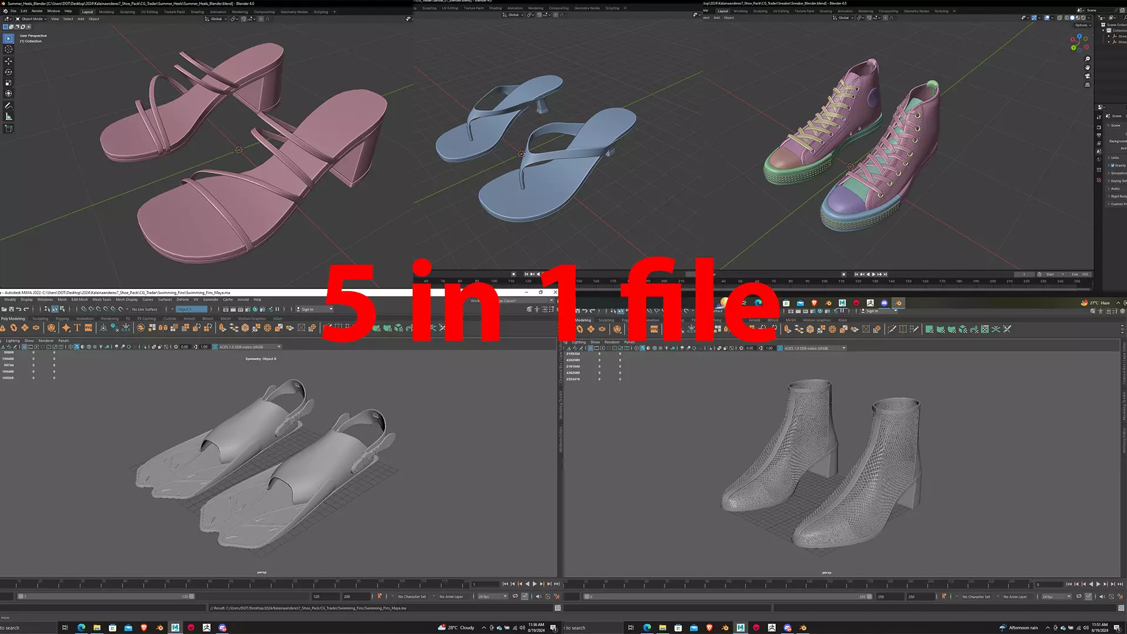Click the range slider bar in Fins Maya

coord(106,596)
